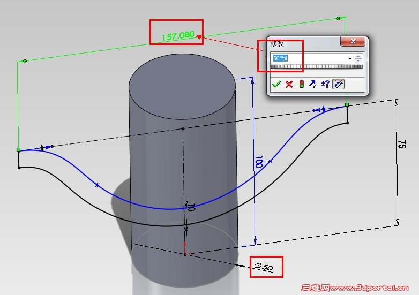Screen dimensions: 419x295
Task: Click the 50*pi value input field
Action: 310,58
